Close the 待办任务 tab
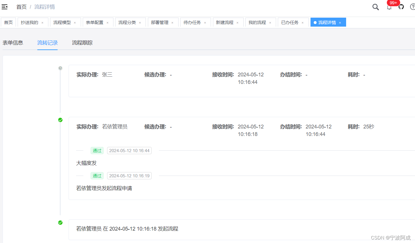This screenshot has width=415, height=243. point(205,23)
